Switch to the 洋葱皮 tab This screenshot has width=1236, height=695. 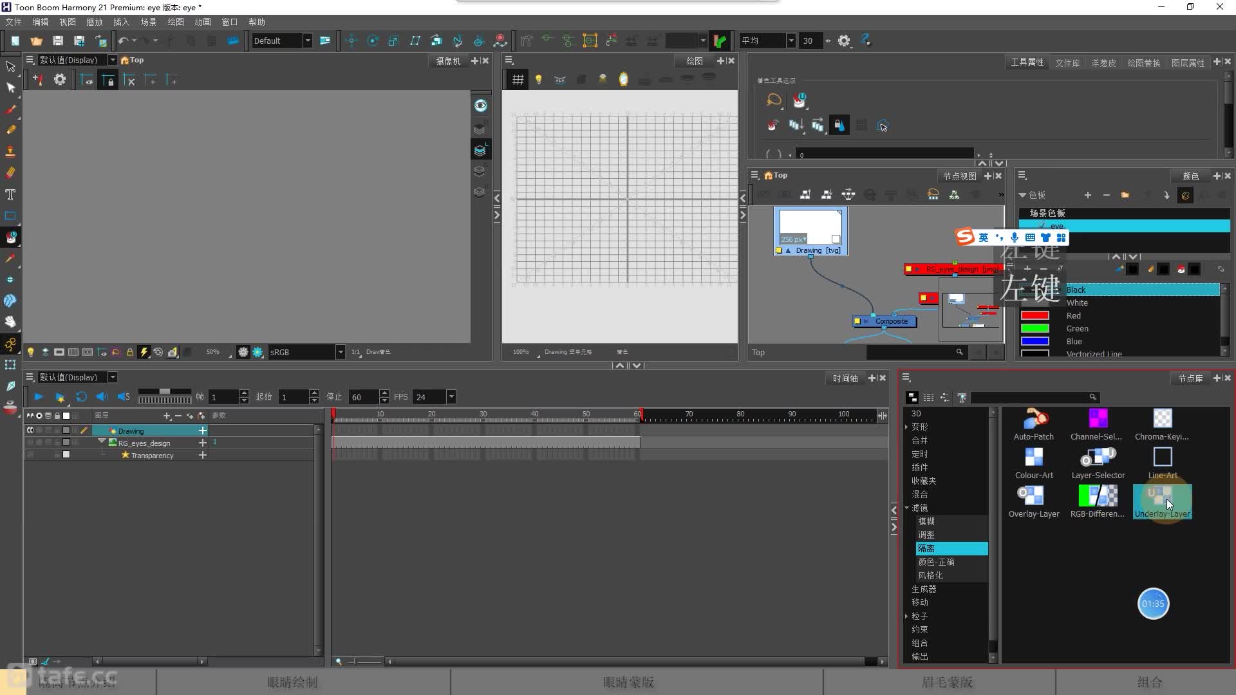tap(1103, 62)
